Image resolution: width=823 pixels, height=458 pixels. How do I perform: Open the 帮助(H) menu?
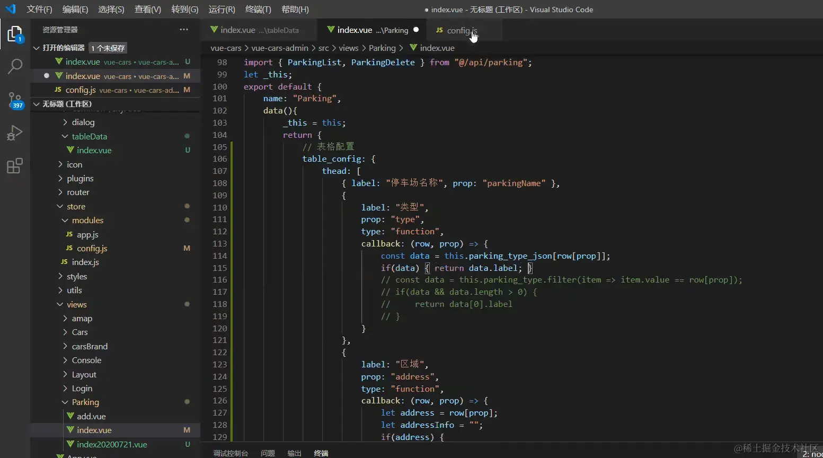point(295,10)
